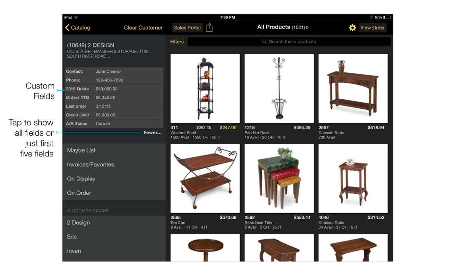Viewport: 455px width, 280px height.
Task: Tap product name Whatnot Shelf
Action: click(x=183, y=133)
